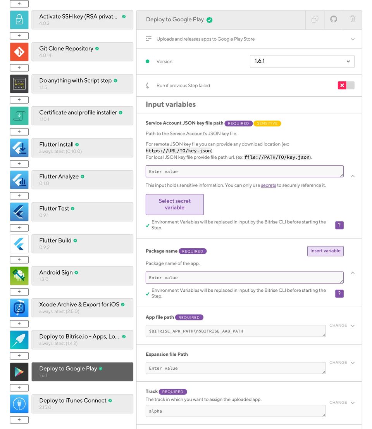The image size is (372, 429).
Task: Select the Xcode Archive step icon
Action: click(x=19, y=308)
